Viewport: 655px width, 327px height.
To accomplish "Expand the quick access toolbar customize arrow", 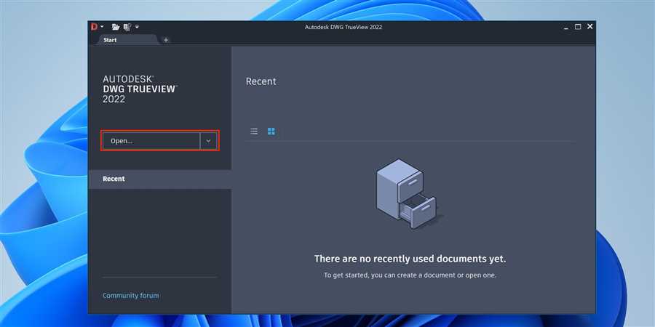I will (x=137, y=27).
